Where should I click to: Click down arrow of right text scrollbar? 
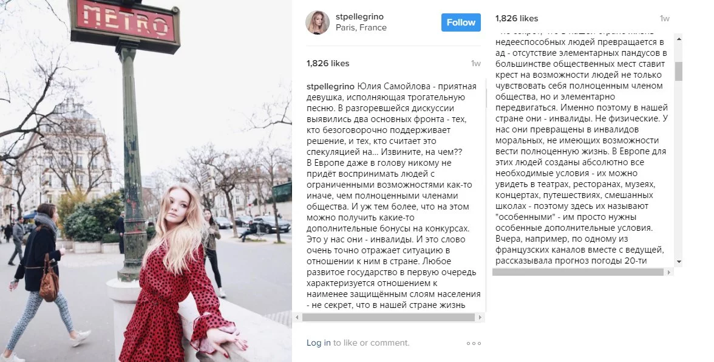[x=679, y=262]
